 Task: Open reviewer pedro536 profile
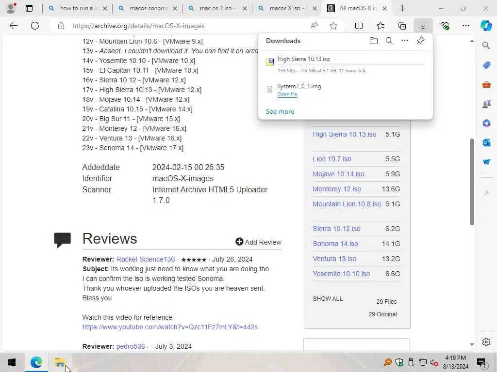pos(131,346)
